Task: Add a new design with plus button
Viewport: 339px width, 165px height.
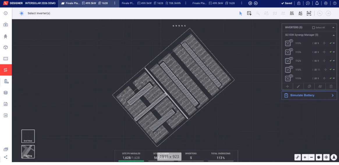Action: [250, 3]
